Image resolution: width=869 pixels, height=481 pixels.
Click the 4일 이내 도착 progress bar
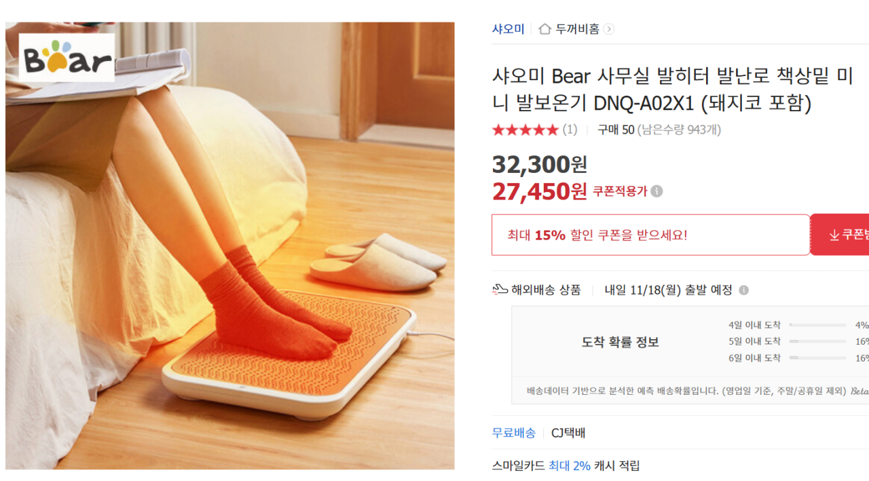click(x=817, y=325)
